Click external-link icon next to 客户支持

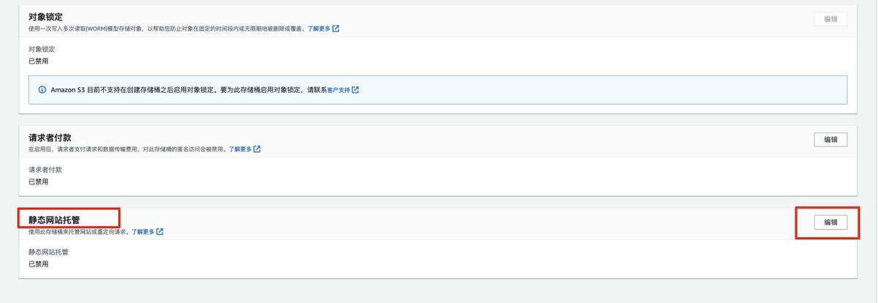pos(356,90)
